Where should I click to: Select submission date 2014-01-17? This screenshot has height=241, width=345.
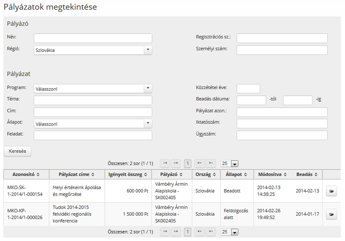point(307,214)
